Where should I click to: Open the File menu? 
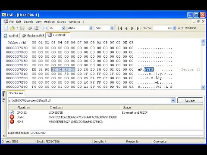pos(11,22)
